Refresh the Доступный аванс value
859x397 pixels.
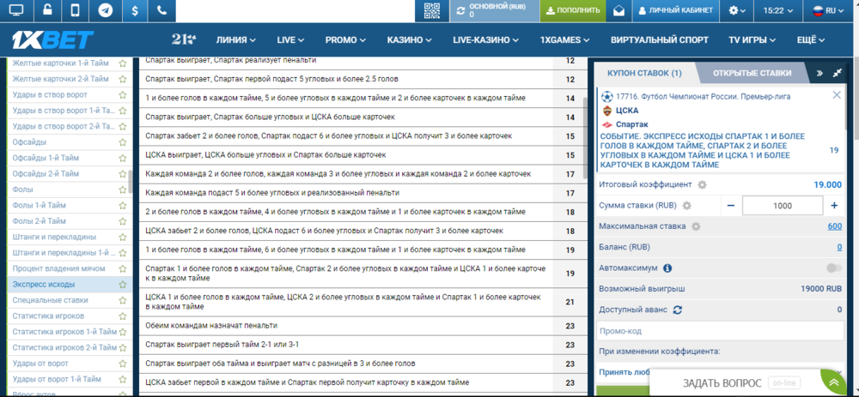pyautogui.click(x=678, y=310)
